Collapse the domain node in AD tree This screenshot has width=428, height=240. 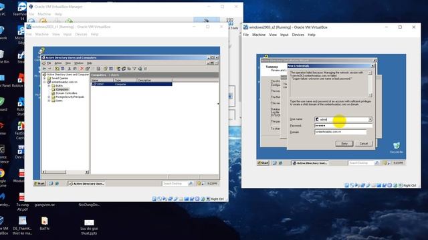point(45,82)
